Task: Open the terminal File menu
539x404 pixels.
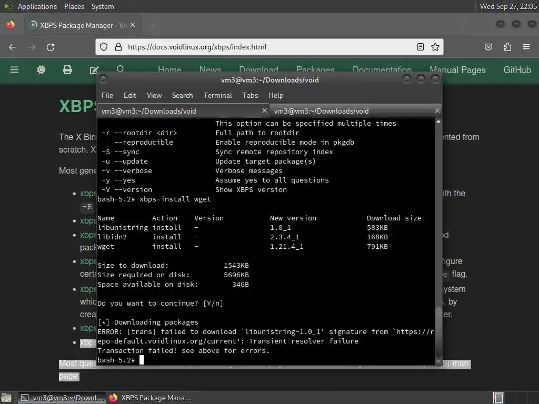Action: point(107,96)
